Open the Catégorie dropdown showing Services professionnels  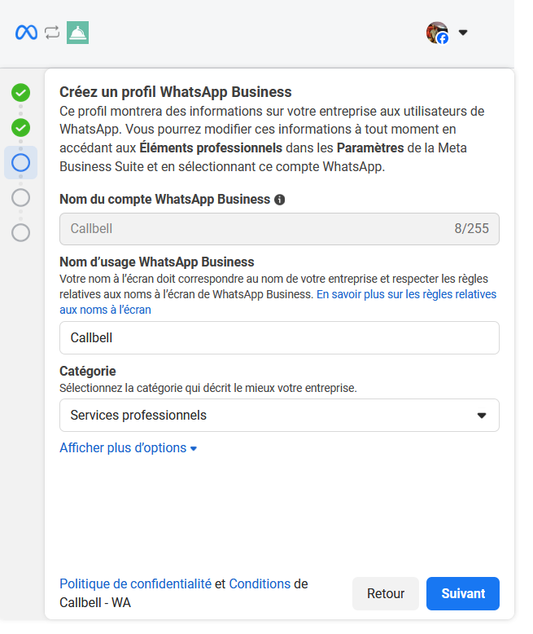[279, 416]
